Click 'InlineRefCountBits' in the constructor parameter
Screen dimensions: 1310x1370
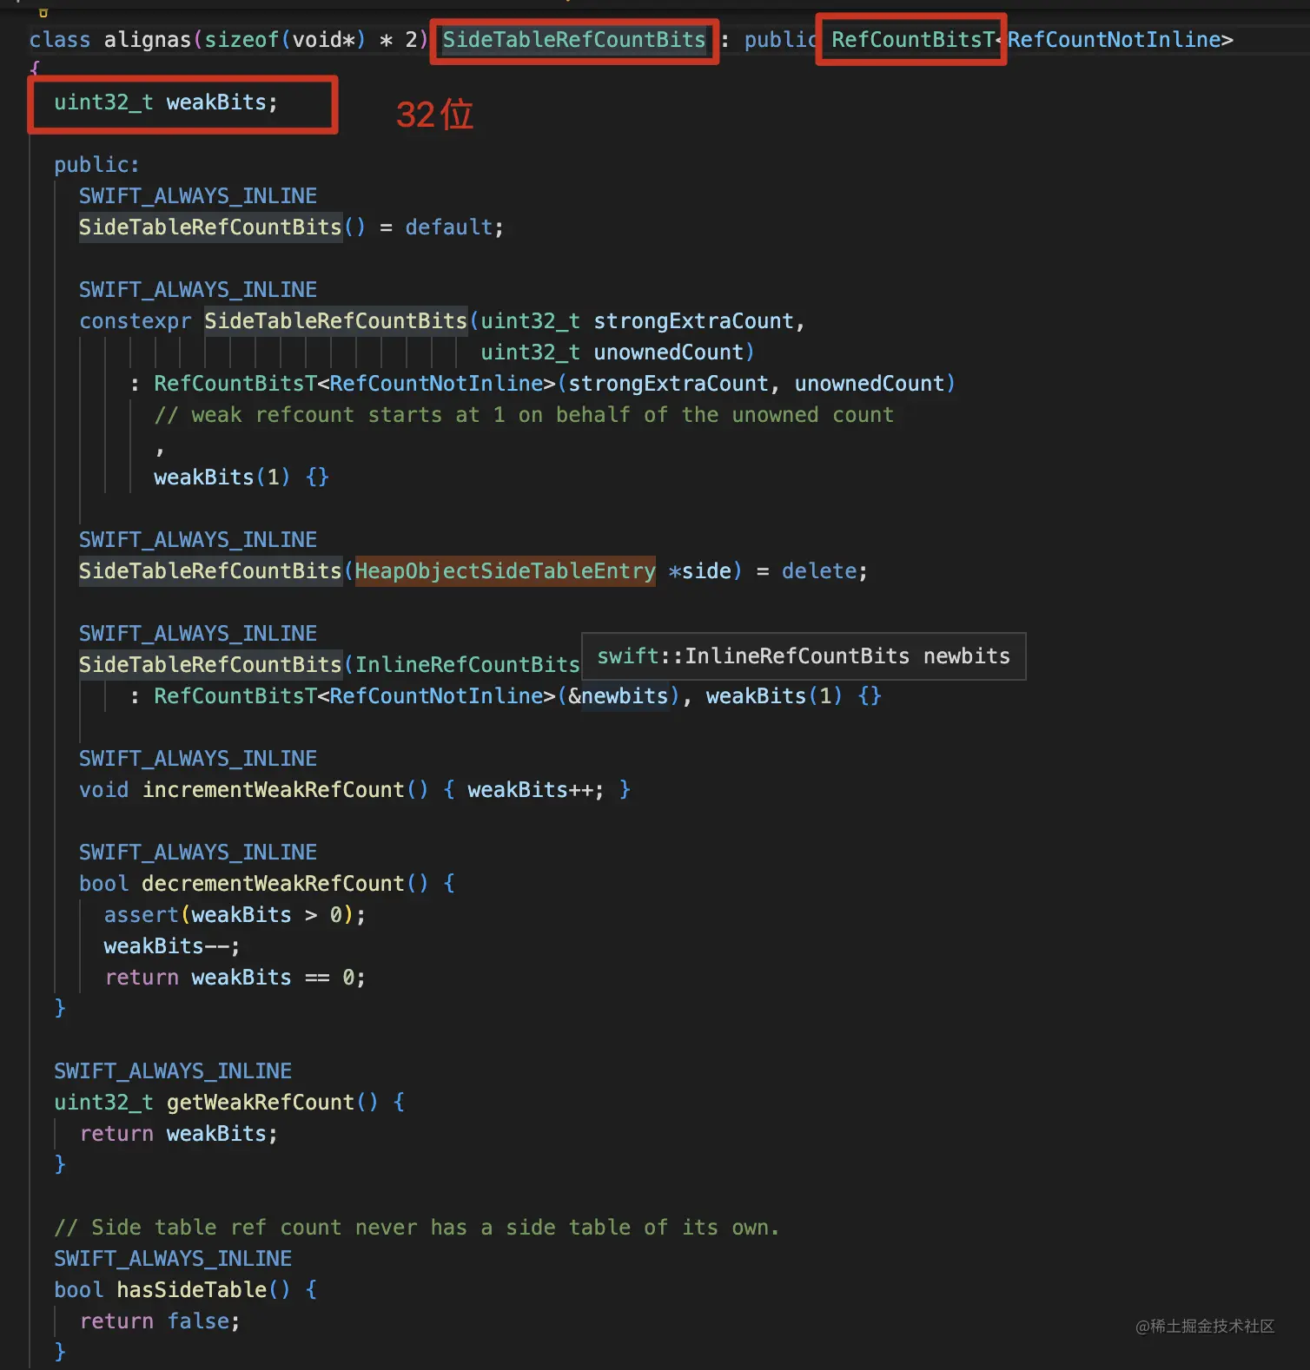467,665
